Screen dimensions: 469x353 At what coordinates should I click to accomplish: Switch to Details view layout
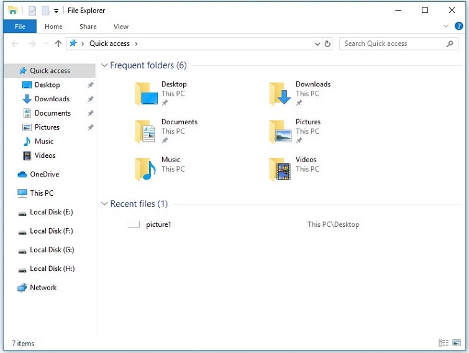pyautogui.click(x=444, y=343)
